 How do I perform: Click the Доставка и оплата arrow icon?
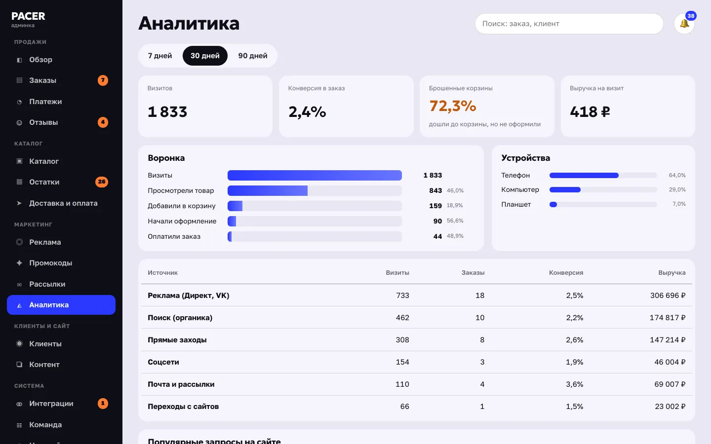(19, 203)
